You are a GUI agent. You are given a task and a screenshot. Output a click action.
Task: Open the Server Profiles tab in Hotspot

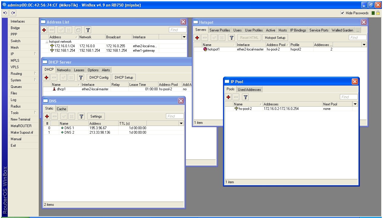point(220,30)
